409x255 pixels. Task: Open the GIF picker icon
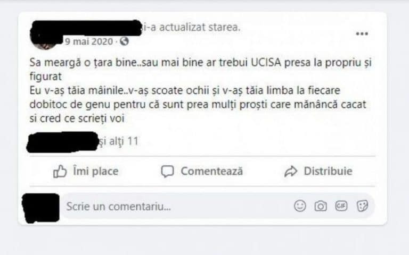tap(341, 206)
